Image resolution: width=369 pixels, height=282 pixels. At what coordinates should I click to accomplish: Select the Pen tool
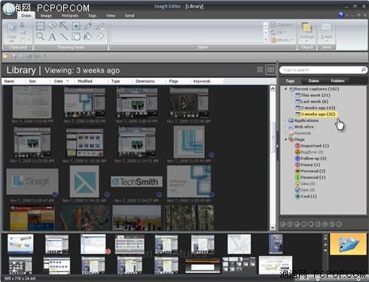point(88,26)
